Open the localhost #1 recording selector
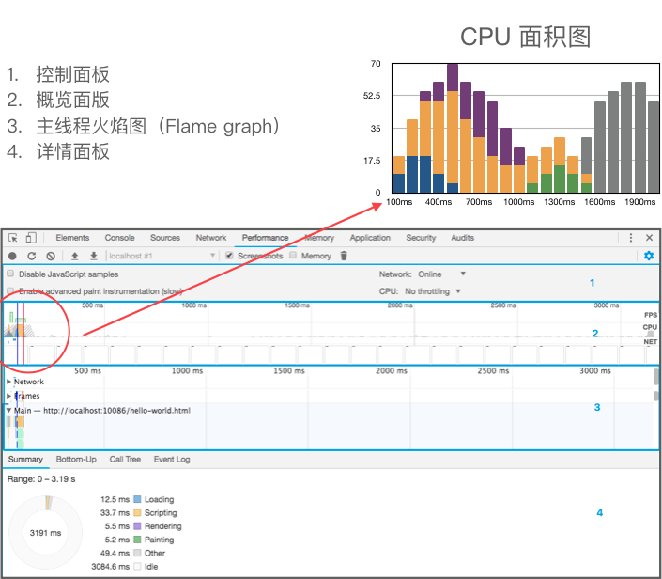The width and height of the screenshot is (662, 579). (162, 256)
